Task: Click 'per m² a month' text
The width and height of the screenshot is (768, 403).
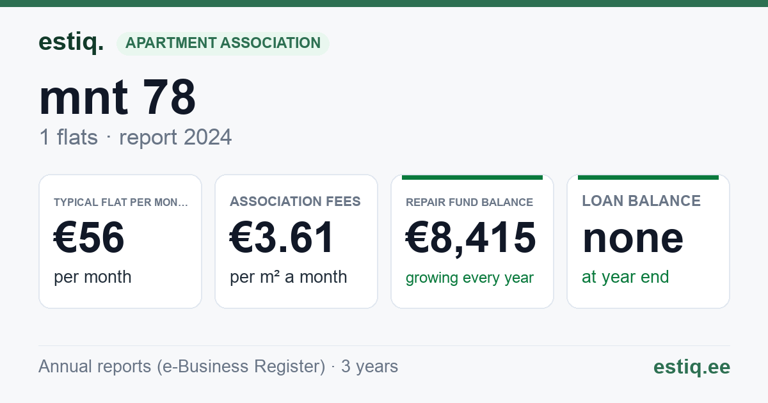Action: point(288,277)
